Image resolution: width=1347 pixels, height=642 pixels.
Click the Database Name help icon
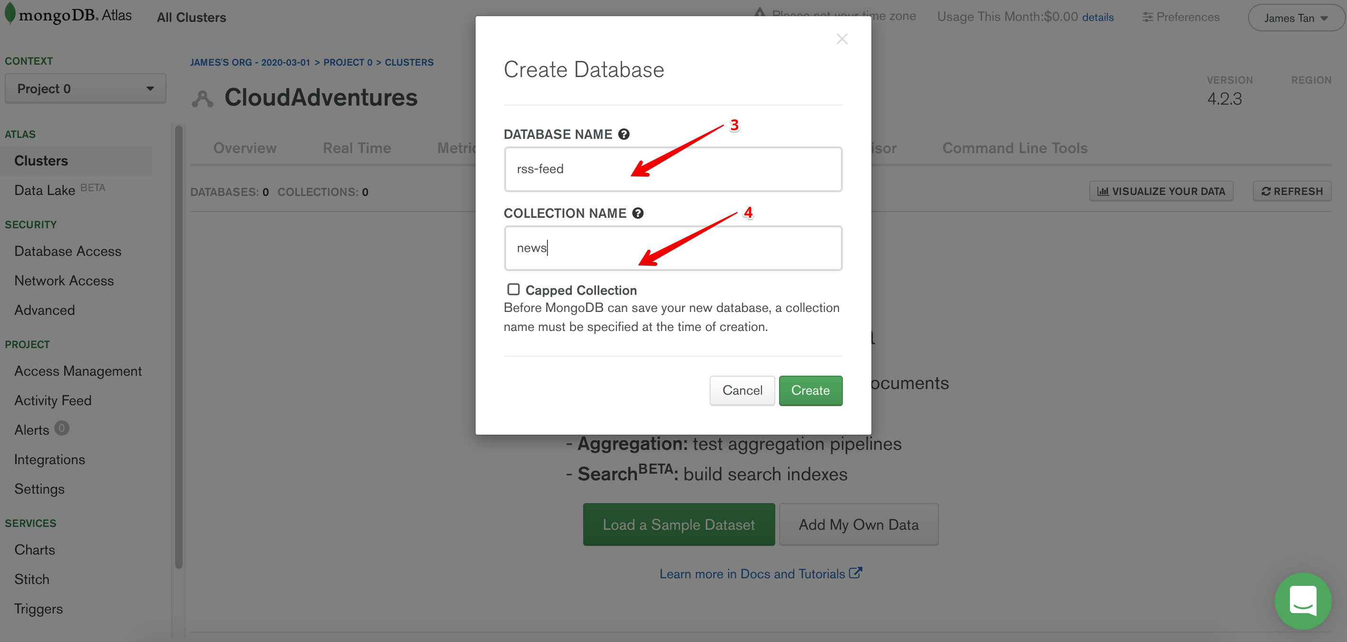[x=623, y=135]
